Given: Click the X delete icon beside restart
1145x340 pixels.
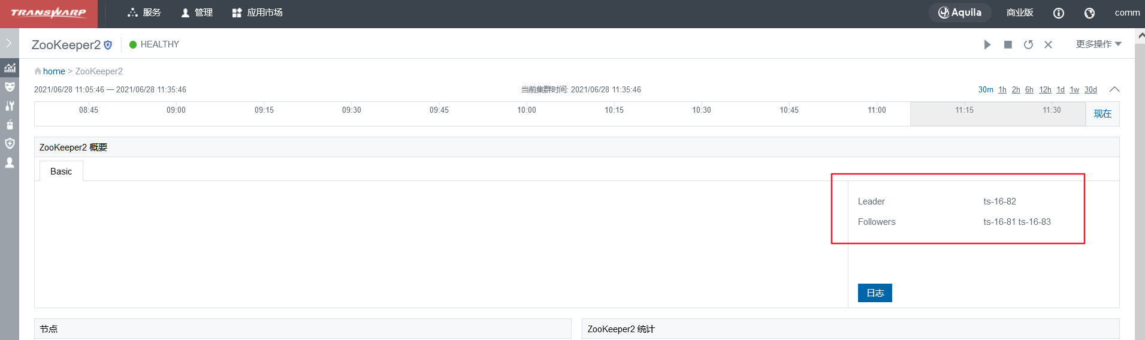Looking at the screenshot, I should tap(1048, 45).
